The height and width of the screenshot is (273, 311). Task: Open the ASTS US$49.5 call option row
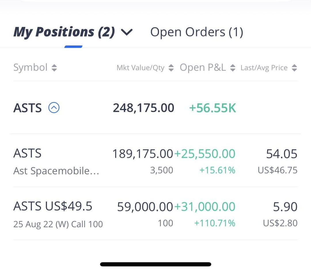click(x=155, y=214)
